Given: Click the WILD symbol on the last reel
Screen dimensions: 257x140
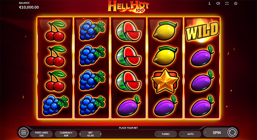Looking at the screenshot, I should pyautogui.click(x=202, y=31).
